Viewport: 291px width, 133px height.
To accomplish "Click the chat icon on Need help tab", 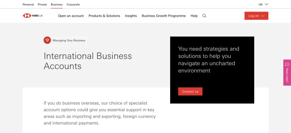I will click(287, 64).
